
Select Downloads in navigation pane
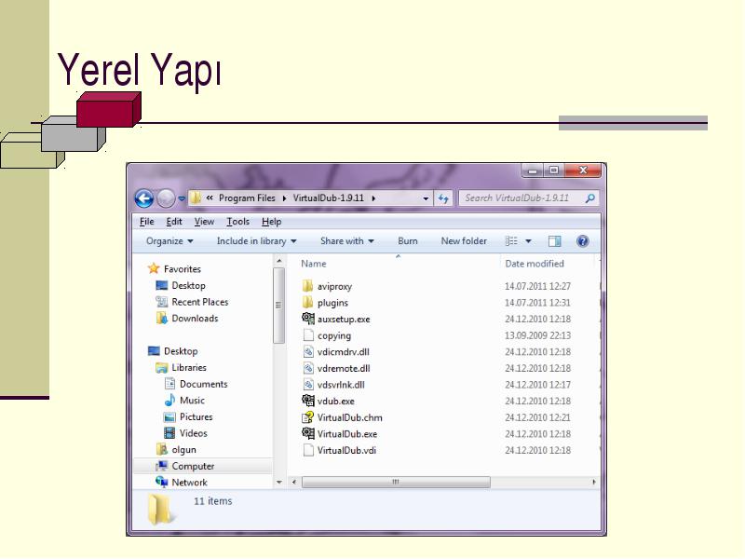pos(187,319)
